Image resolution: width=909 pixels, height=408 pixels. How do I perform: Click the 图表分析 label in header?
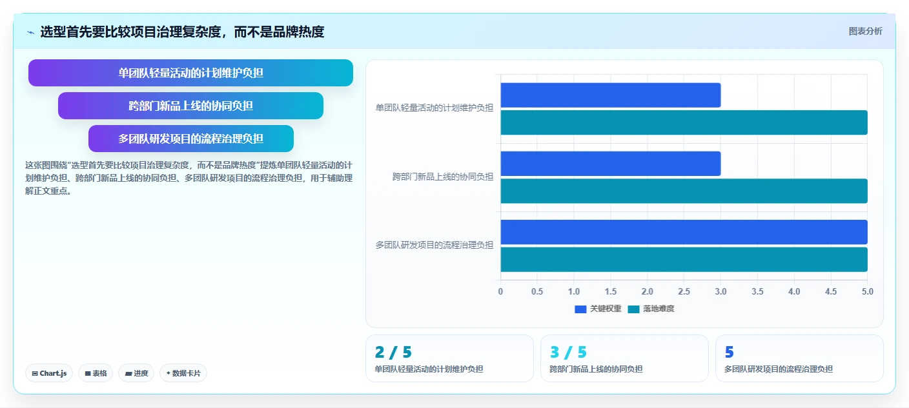click(x=865, y=31)
